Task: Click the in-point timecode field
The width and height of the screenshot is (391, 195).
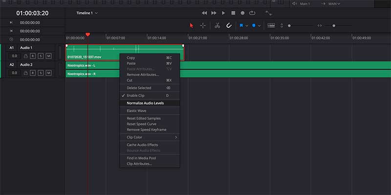Action: click(30, 22)
